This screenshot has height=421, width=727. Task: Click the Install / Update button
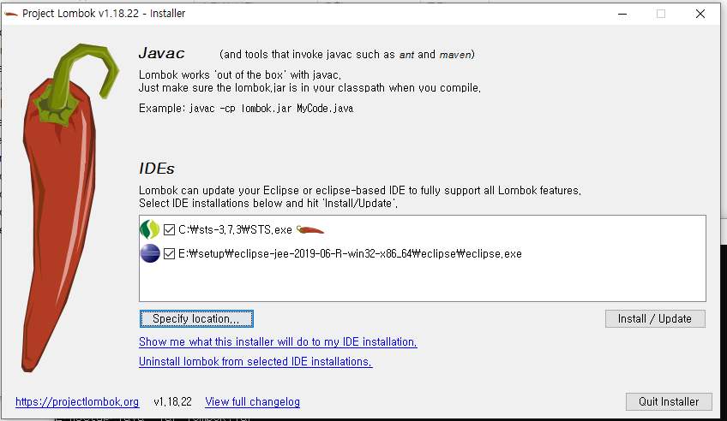pyautogui.click(x=655, y=319)
